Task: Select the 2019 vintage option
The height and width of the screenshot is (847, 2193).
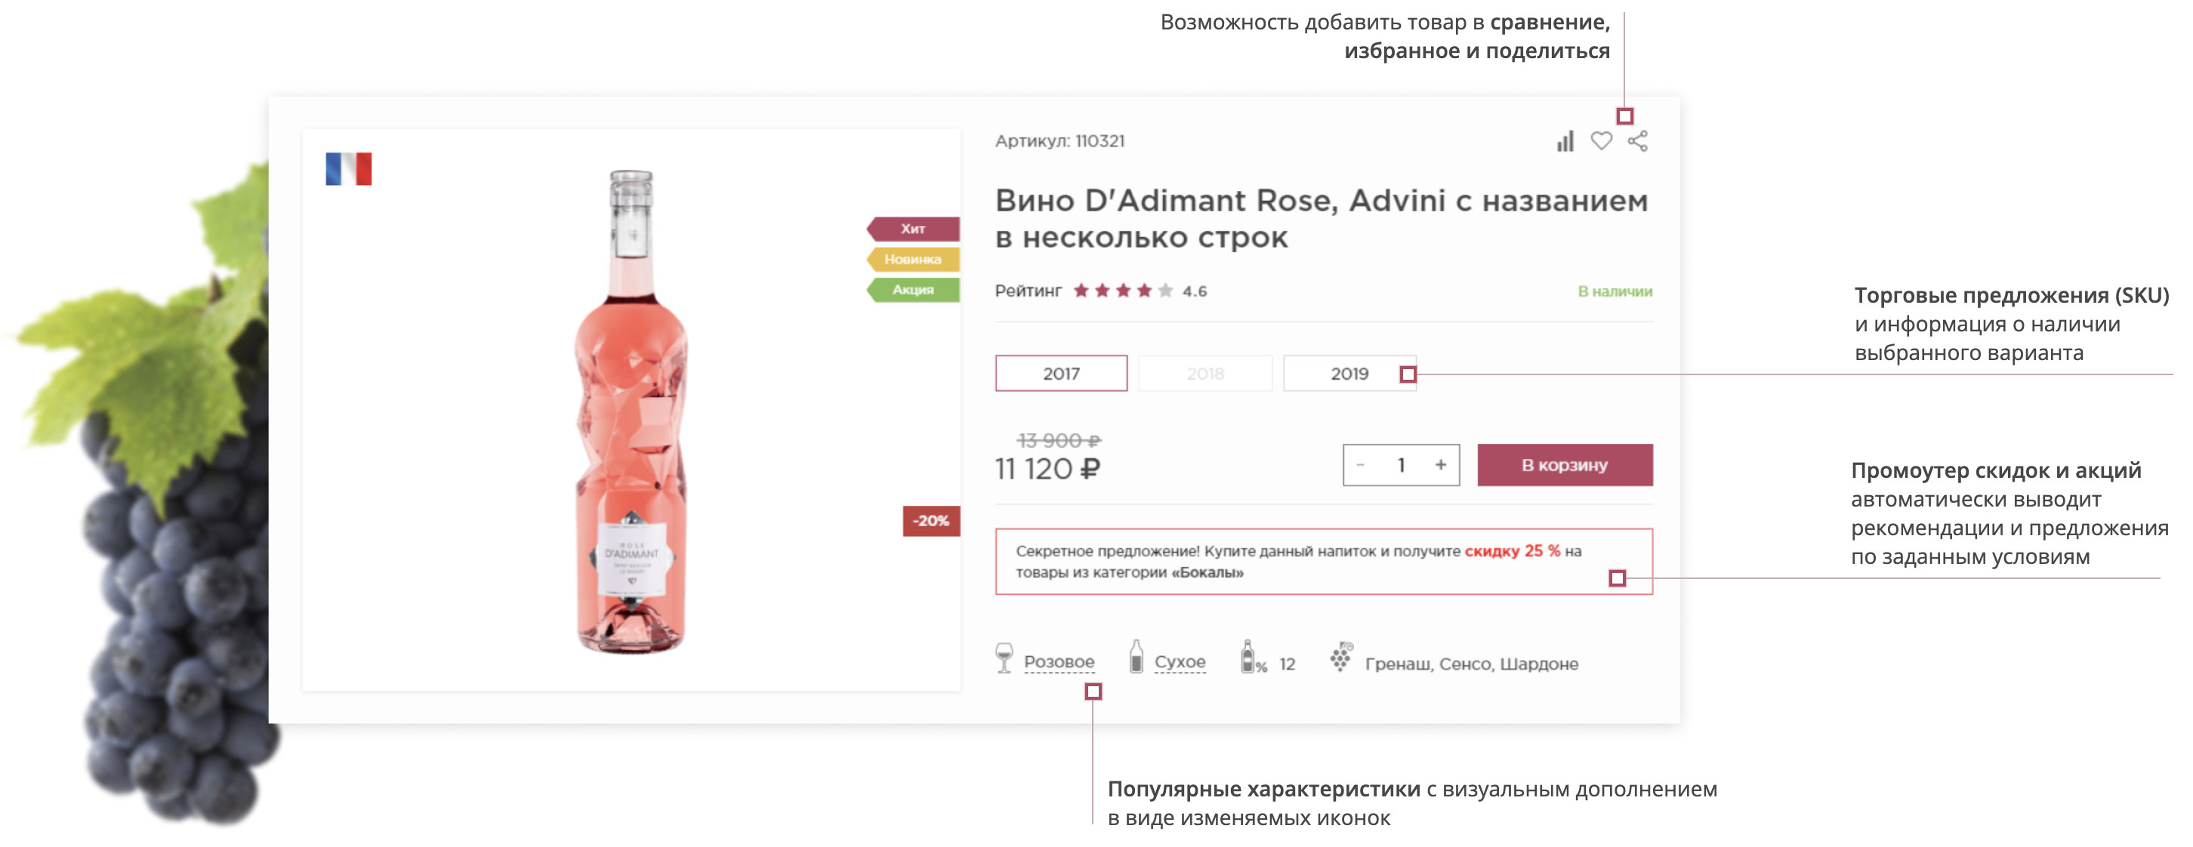Action: click(1349, 374)
